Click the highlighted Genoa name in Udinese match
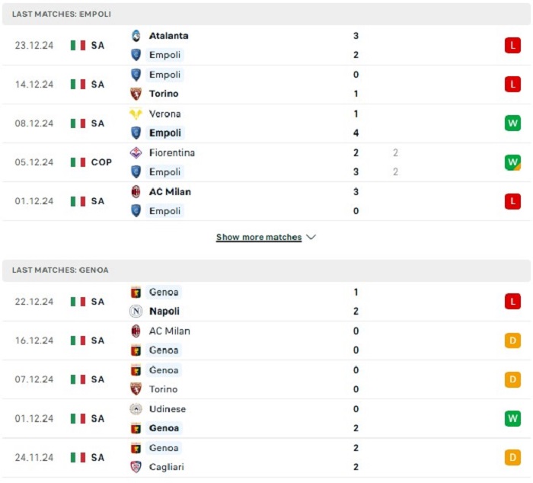533x483 pixels. pos(164,428)
